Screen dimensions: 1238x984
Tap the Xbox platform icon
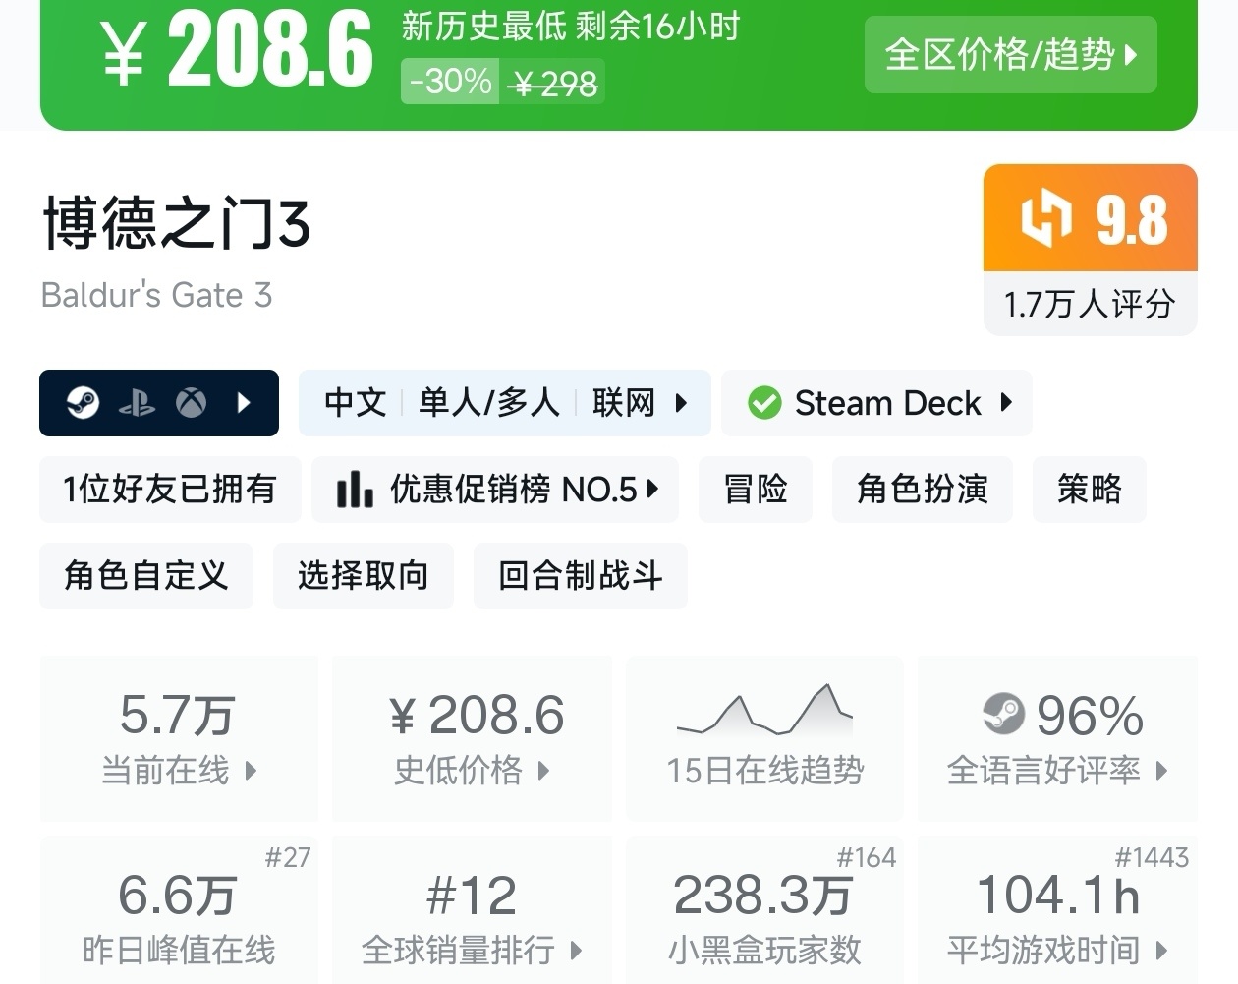191,403
